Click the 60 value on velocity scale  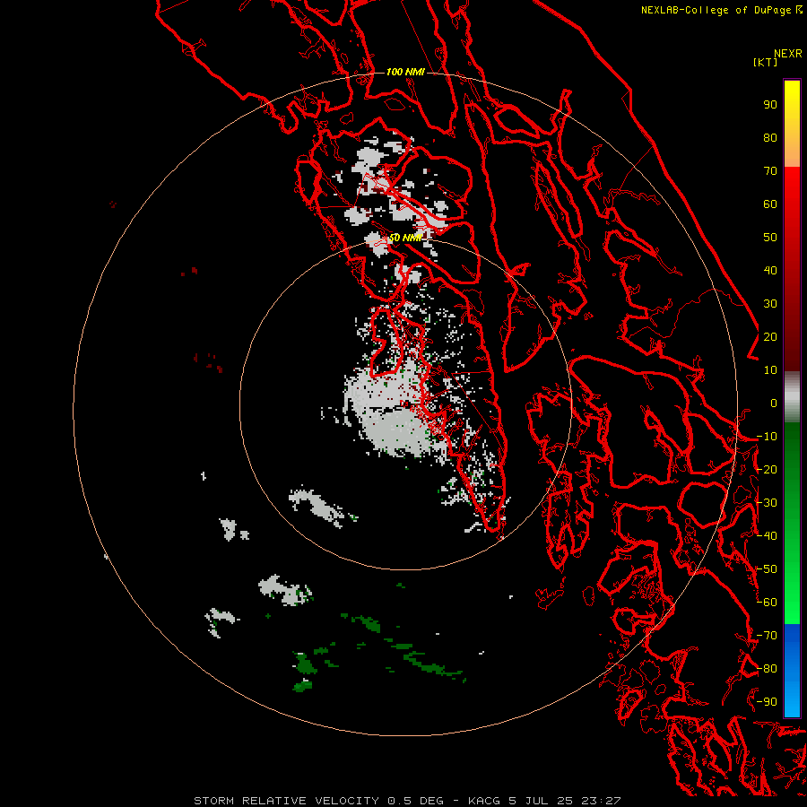pos(770,204)
